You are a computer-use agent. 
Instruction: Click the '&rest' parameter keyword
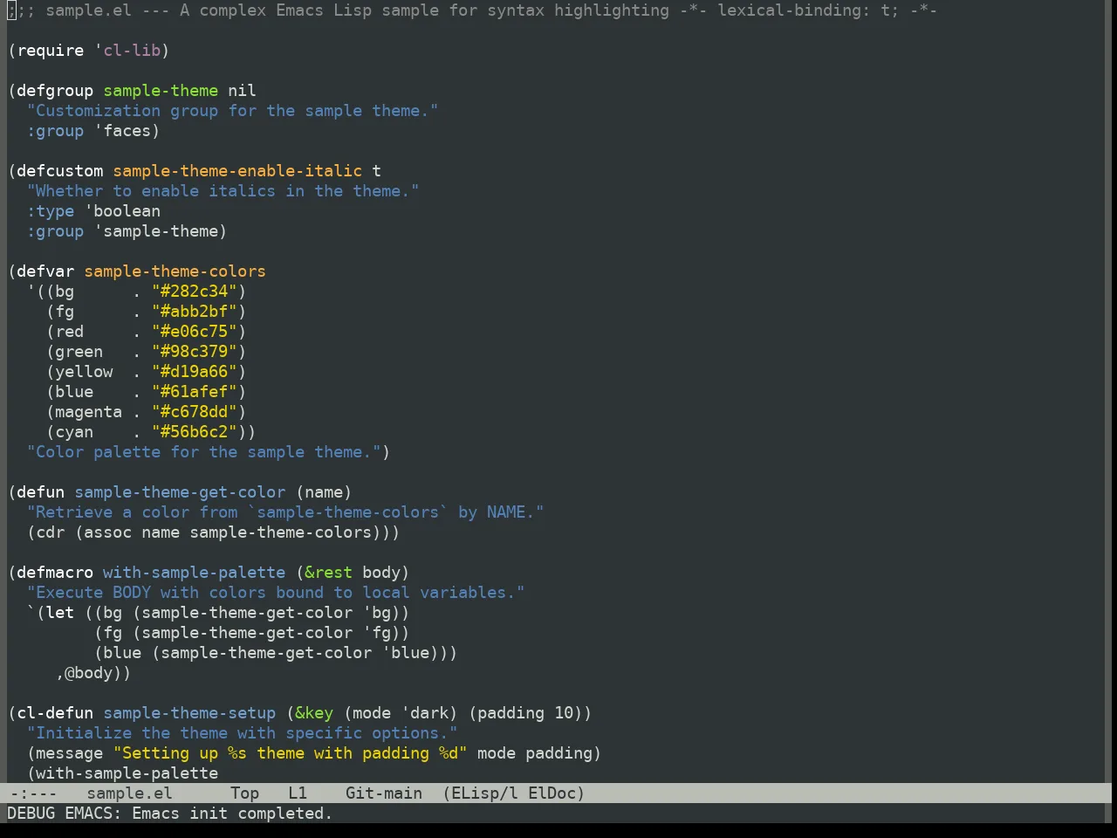coord(328,573)
